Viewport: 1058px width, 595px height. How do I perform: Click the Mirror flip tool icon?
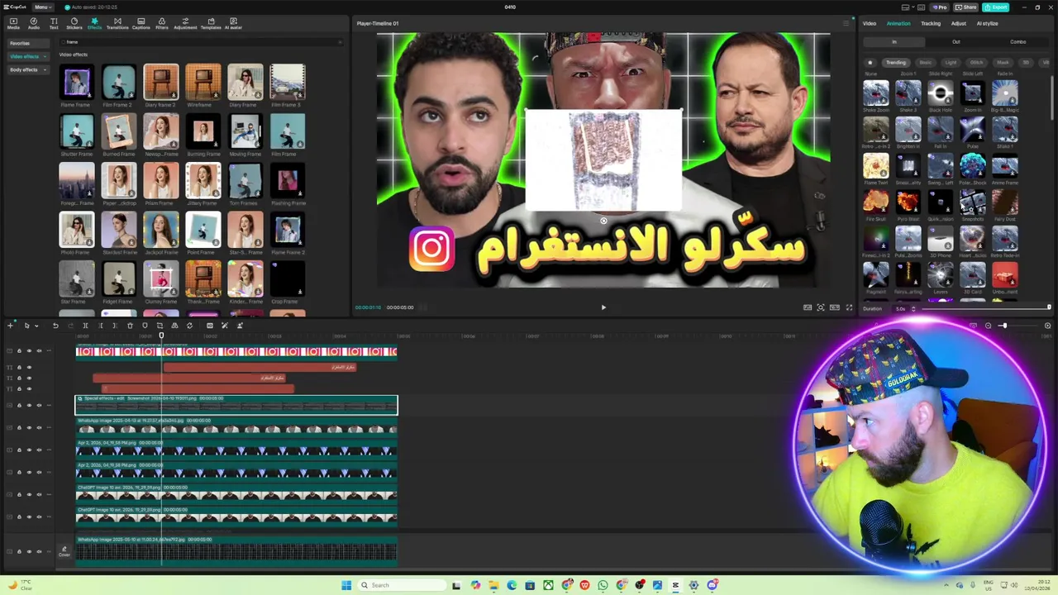click(174, 326)
